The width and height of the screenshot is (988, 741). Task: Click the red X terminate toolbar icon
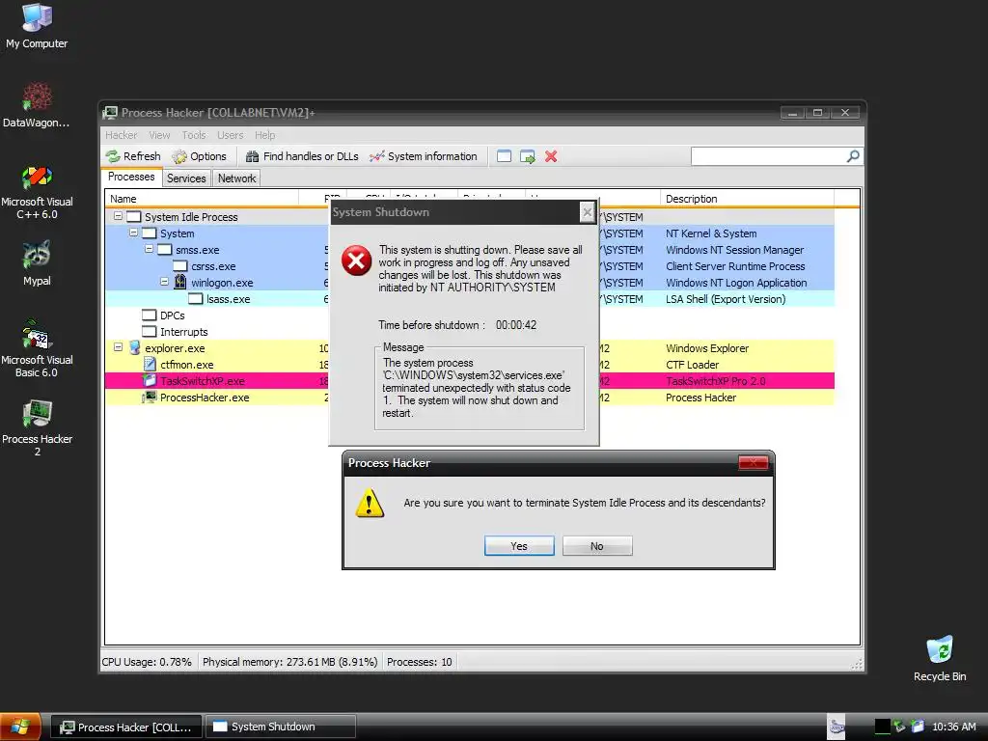click(551, 156)
